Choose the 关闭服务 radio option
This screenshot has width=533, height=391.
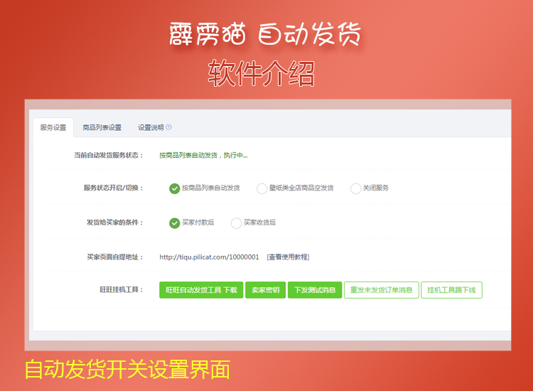click(x=355, y=188)
